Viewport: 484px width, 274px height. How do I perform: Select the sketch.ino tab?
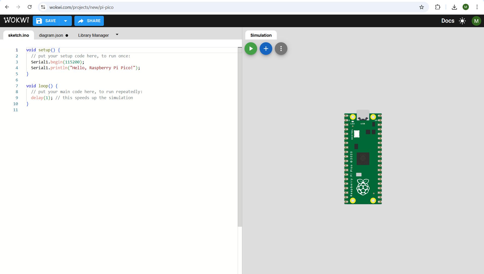(x=18, y=35)
